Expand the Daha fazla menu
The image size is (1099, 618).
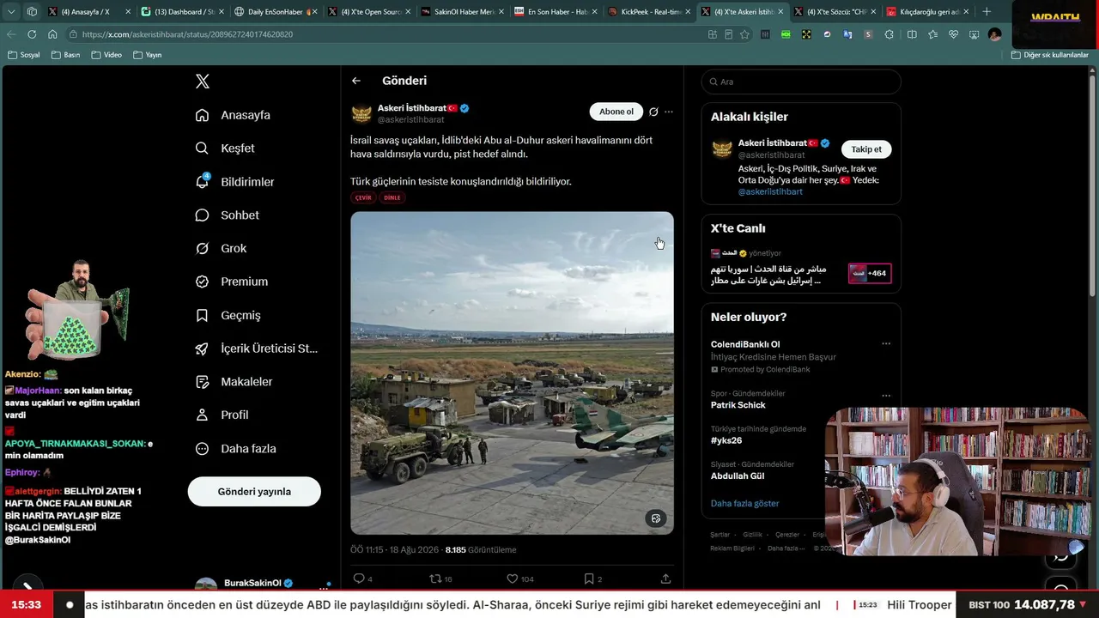pyautogui.click(x=235, y=449)
